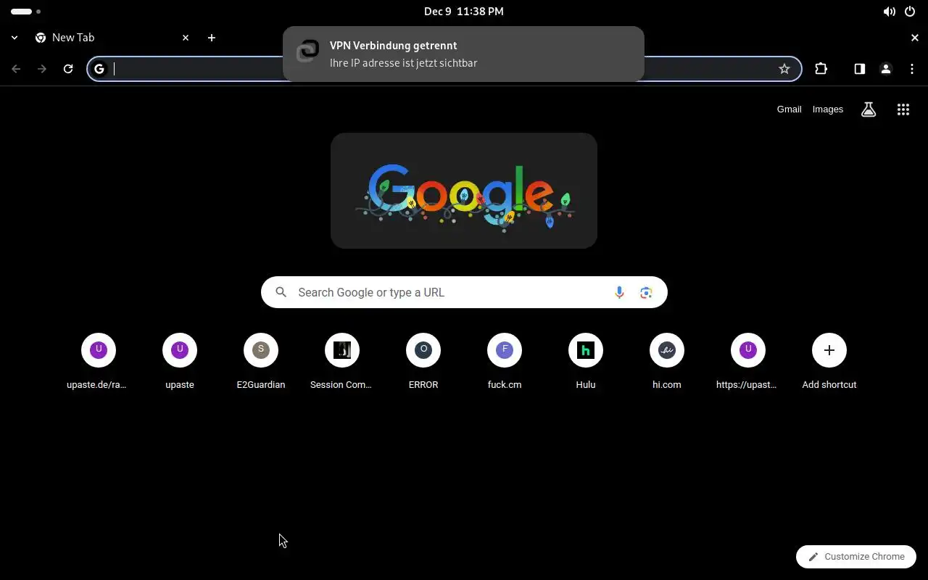Expand the tab search chevron
928x580 pixels.
click(x=14, y=38)
